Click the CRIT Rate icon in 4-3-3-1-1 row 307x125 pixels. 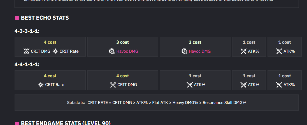[55, 51]
